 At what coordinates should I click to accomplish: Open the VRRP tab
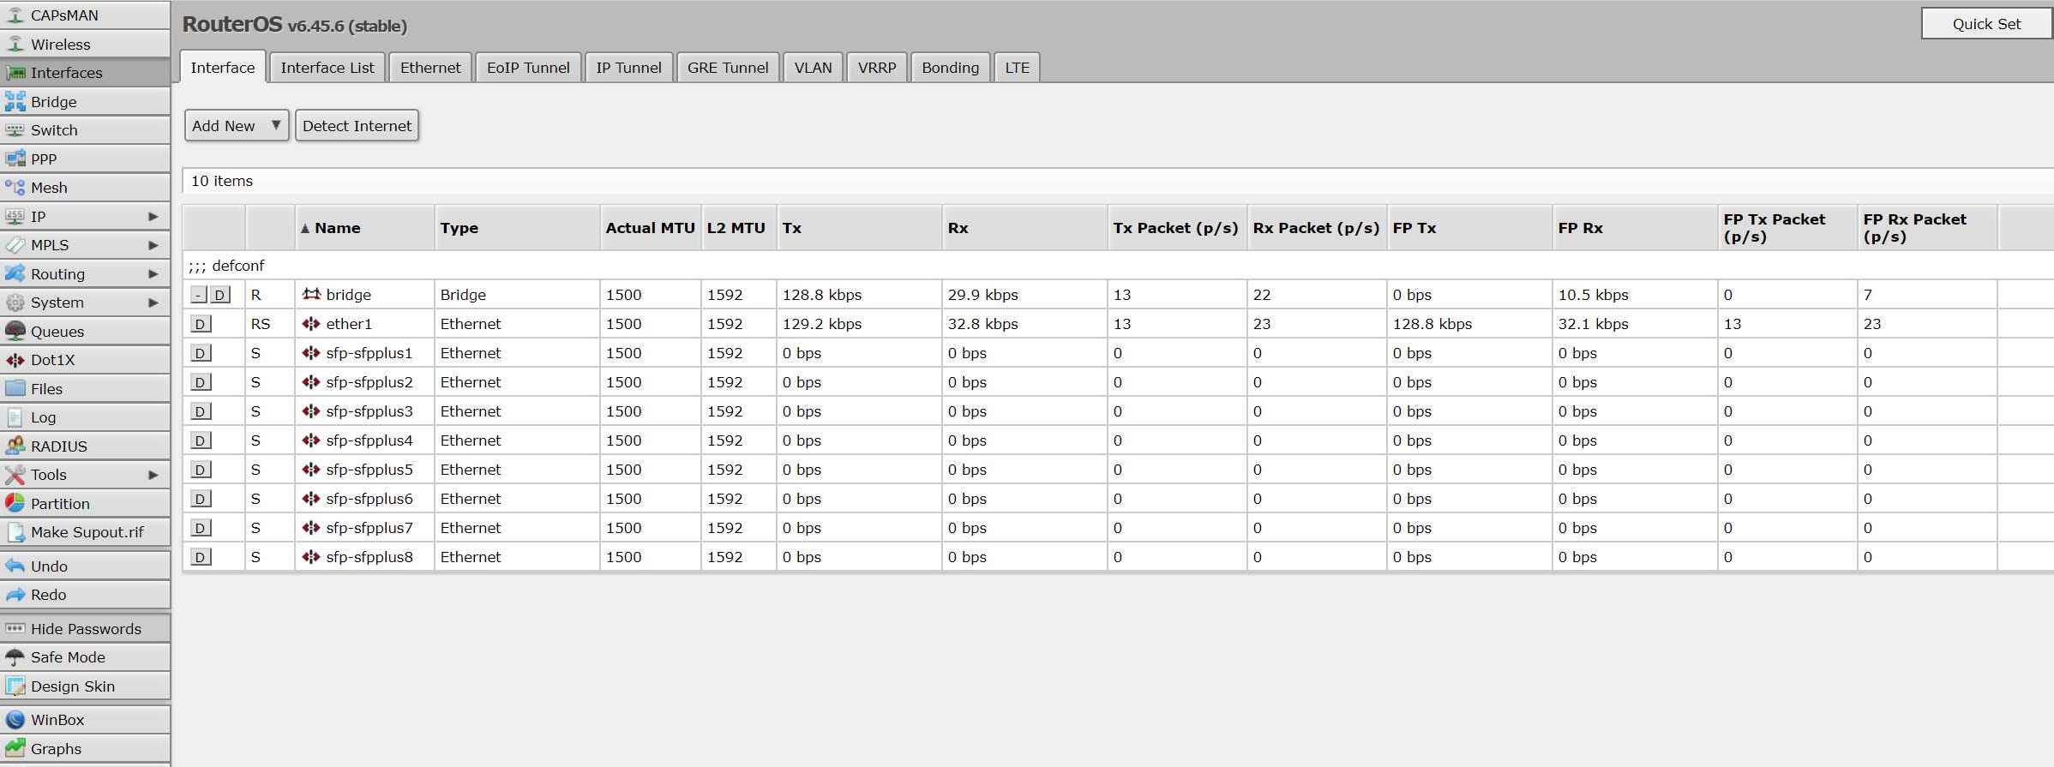(877, 68)
